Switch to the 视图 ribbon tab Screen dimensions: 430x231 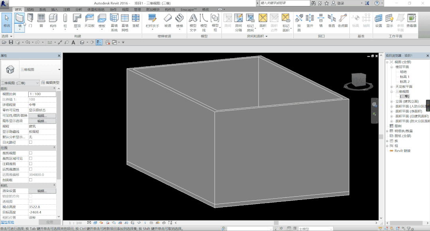[125, 9]
